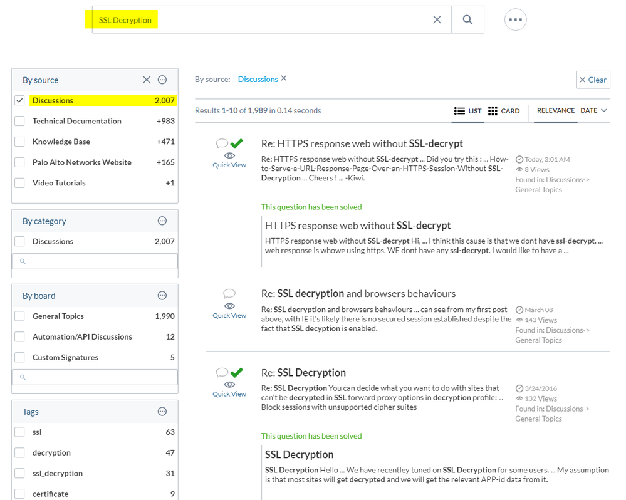This screenshot has width=626, height=500.
Task: Click the By board filter search field
Action: (95, 377)
